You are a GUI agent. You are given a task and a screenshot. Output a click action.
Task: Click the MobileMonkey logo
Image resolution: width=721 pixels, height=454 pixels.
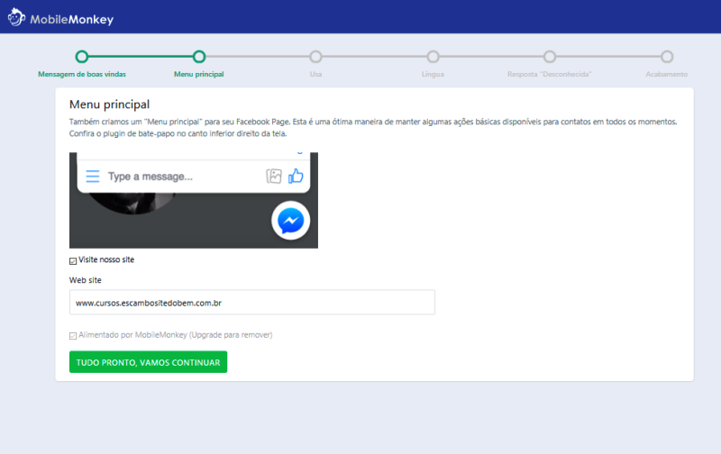tap(60, 17)
